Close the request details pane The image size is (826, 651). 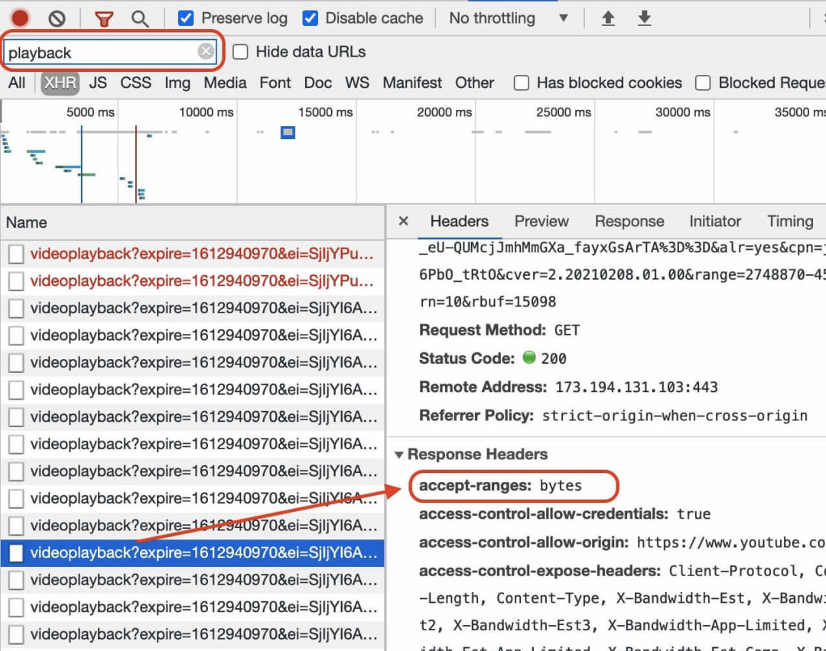[404, 221]
